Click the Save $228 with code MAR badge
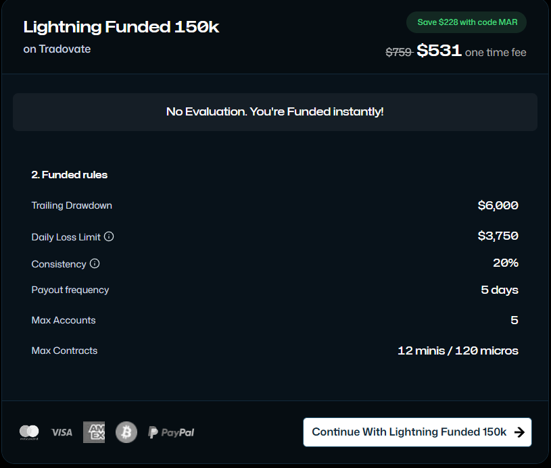Viewport: 551px width, 468px height. (466, 22)
